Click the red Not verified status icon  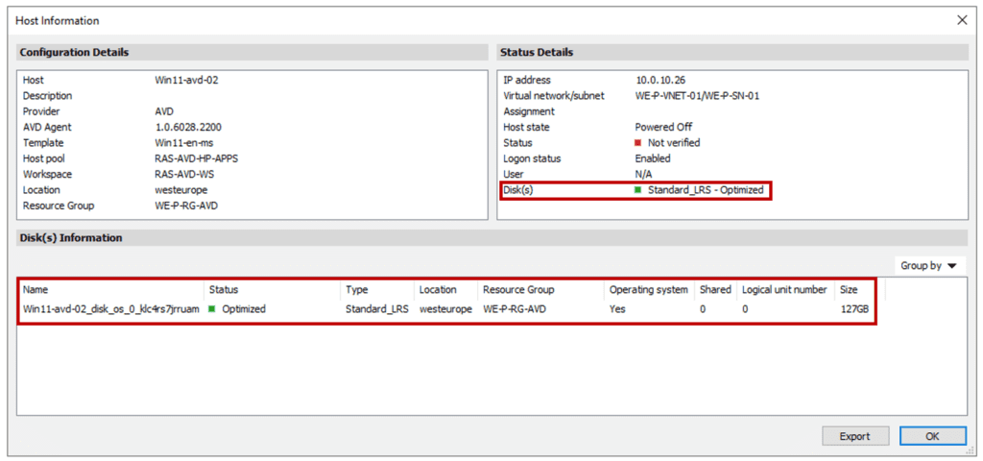(638, 143)
